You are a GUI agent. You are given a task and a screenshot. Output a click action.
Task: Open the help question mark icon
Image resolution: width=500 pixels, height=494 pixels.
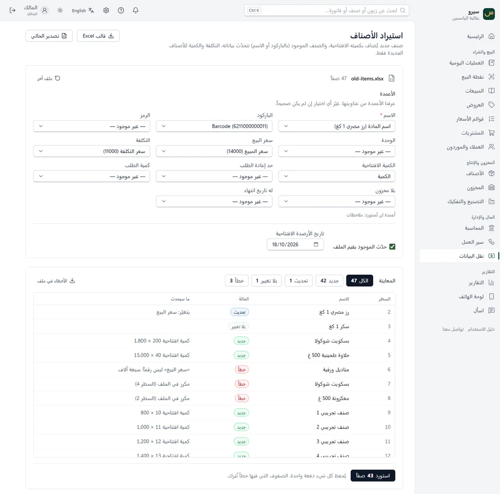[x=121, y=11]
